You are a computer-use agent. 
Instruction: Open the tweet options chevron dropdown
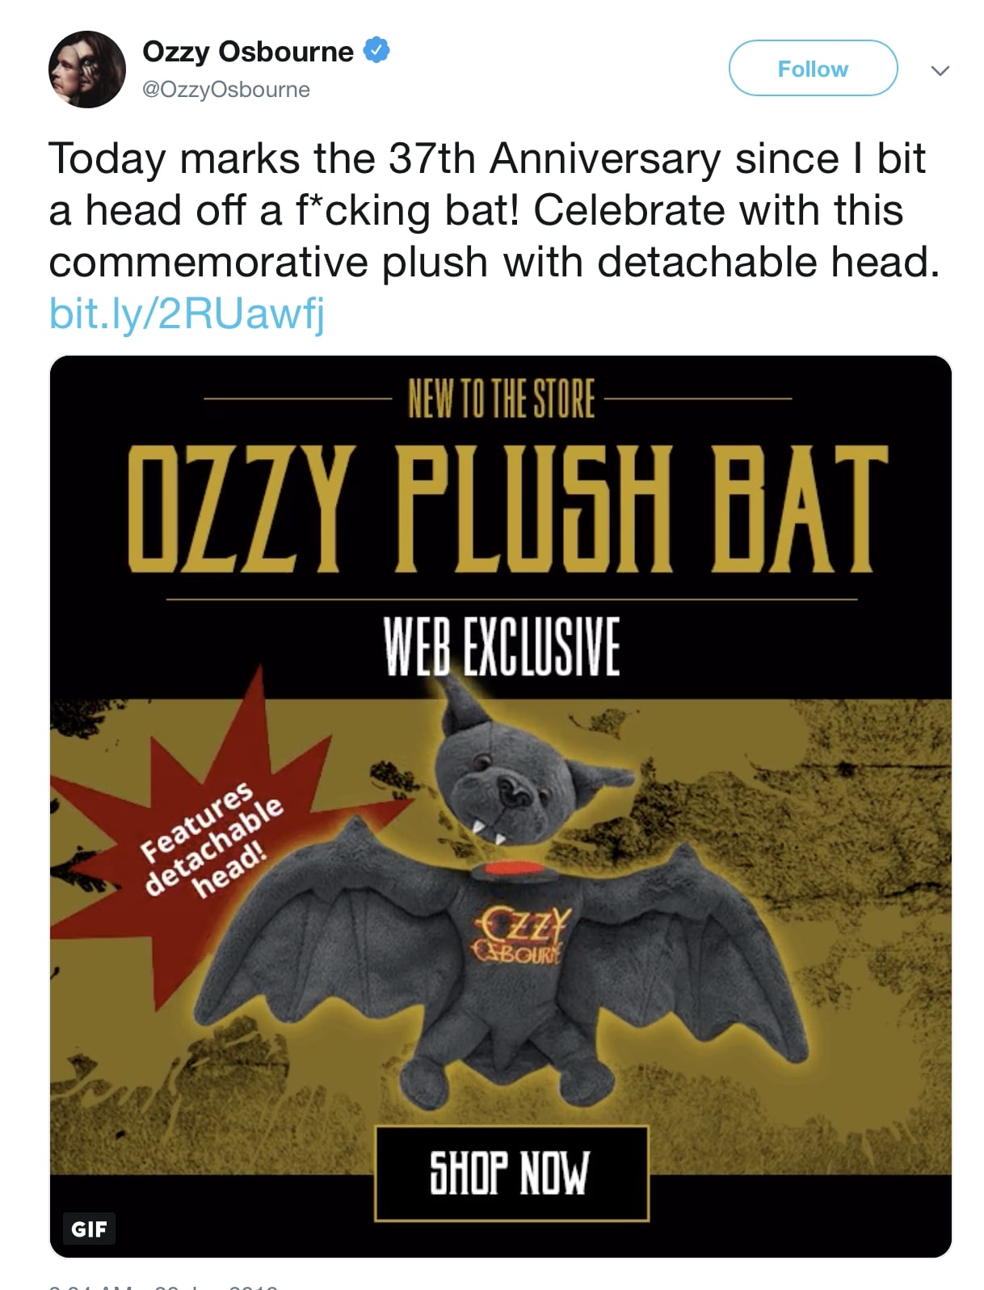tap(939, 70)
